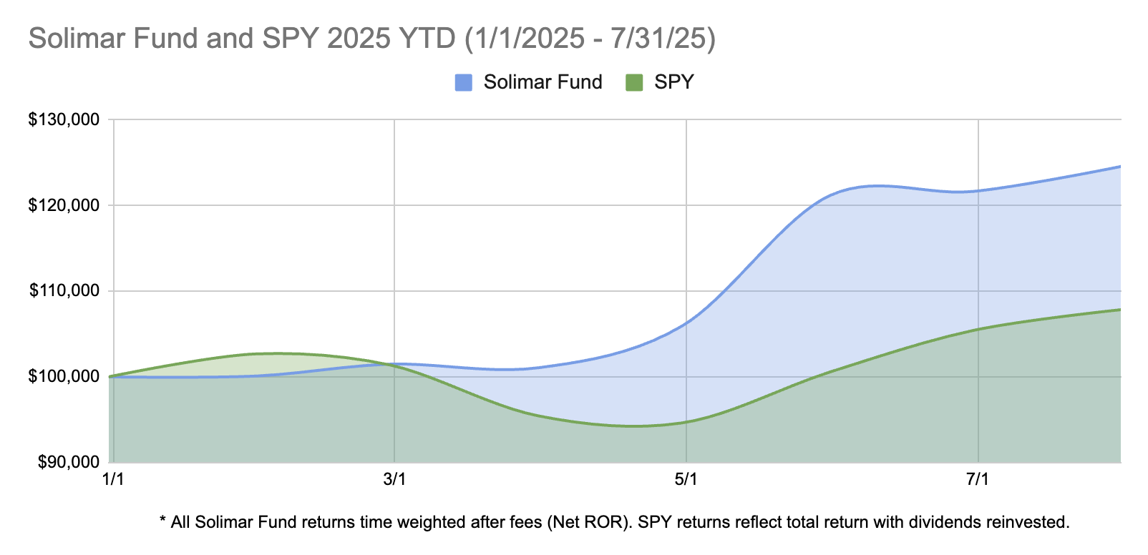Click the blue Solimar Fund legend swatch
1148x555 pixels.
tap(464, 82)
